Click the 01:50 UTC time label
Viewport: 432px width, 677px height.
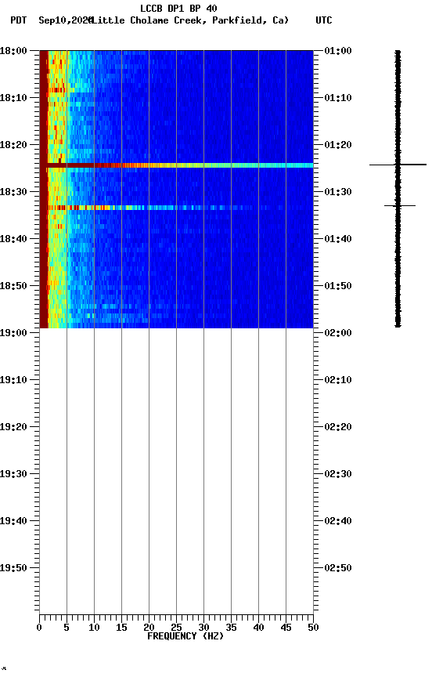338,286
